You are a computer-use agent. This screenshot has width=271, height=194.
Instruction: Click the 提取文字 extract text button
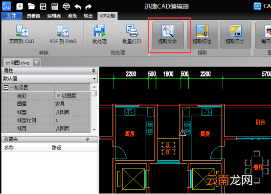point(168,35)
